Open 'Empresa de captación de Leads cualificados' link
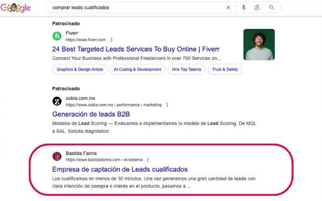This screenshot has width=322, height=201. tap(120, 169)
